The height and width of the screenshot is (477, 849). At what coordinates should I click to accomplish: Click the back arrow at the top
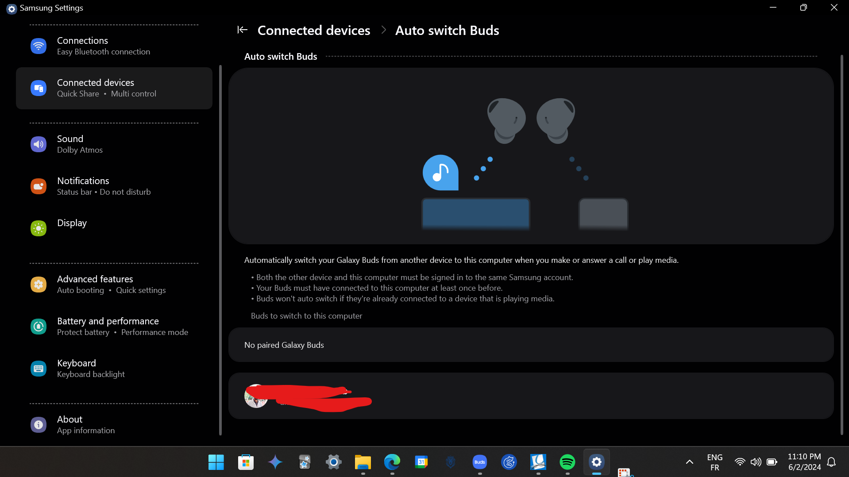[242, 30]
